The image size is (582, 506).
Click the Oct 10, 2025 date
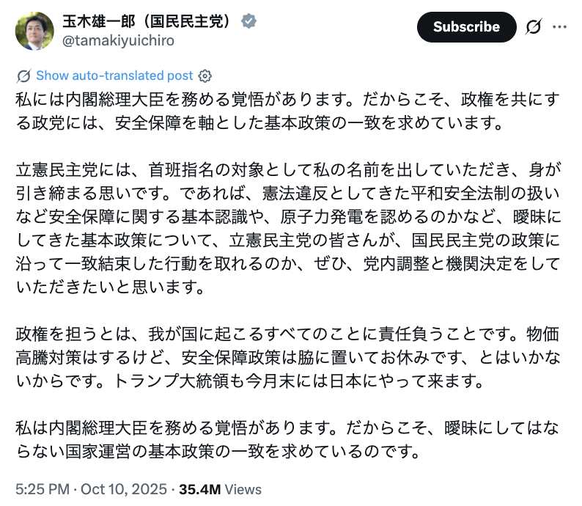pos(114,489)
